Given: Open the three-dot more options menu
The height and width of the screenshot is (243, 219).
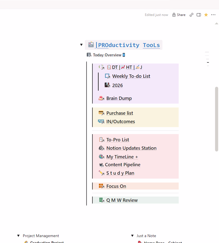Looking at the screenshot, I should 213,15.
